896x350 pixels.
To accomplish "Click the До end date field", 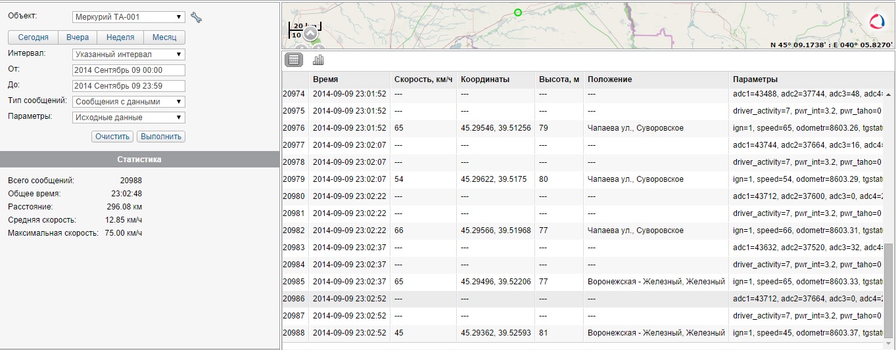I will click(x=128, y=86).
